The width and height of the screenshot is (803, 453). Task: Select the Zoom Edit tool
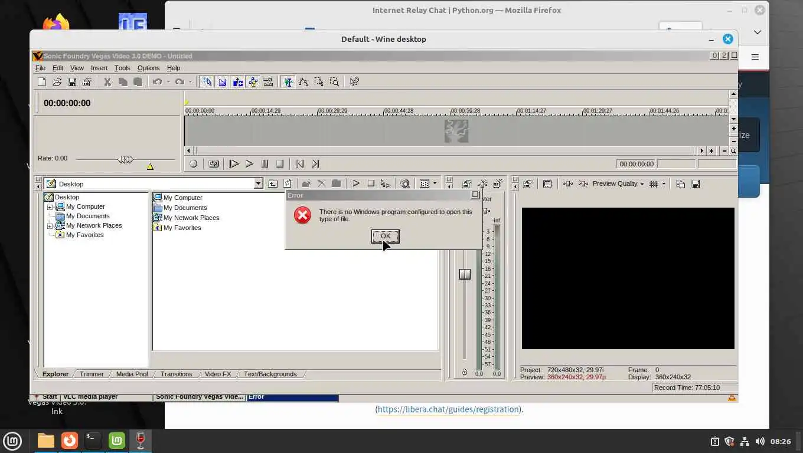pos(334,82)
